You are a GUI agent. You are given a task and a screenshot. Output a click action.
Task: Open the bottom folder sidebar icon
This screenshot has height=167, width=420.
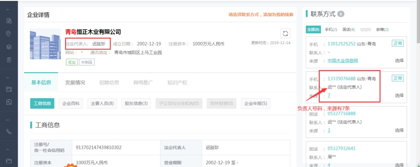[x=9, y=161]
